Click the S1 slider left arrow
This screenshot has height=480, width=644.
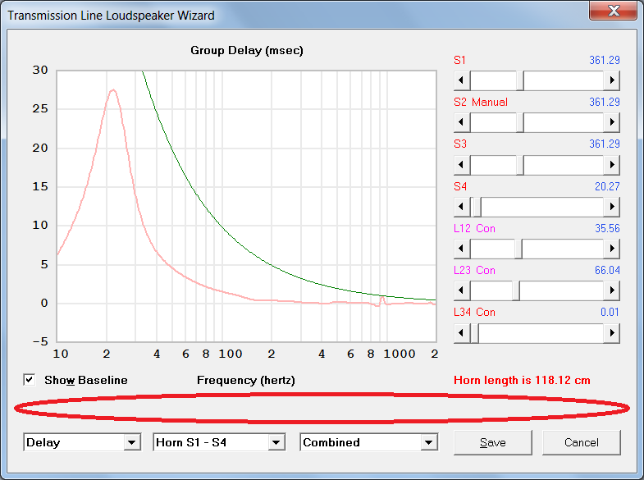point(462,80)
